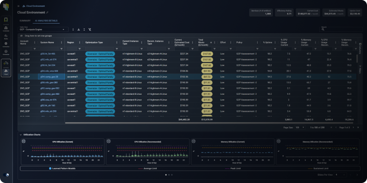
Task: Switch to the SUMMARY tab
Action: click(x=25, y=21)
